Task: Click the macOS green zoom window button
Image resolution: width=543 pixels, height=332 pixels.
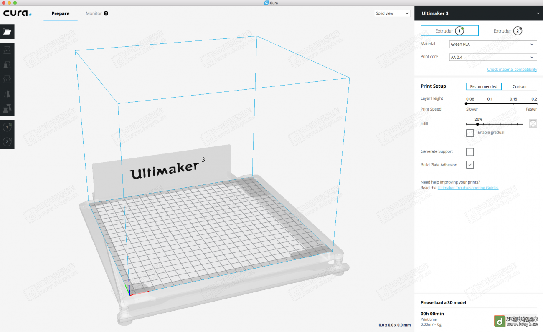Action: (15, 3)
